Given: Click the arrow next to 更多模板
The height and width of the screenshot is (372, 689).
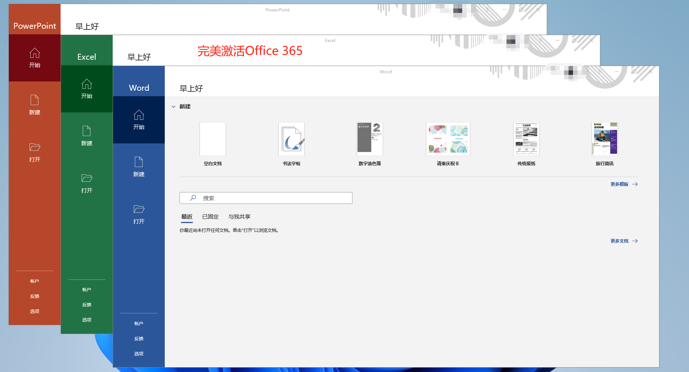Looking at the screenshot, I should click(x=635, y=184).
